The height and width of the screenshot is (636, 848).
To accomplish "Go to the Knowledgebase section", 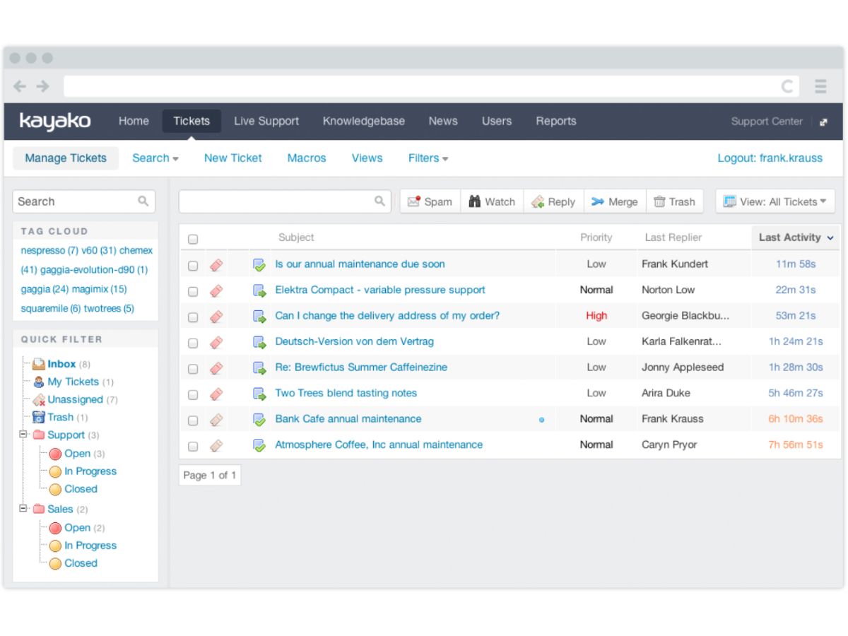I will (x=364, y=121).
